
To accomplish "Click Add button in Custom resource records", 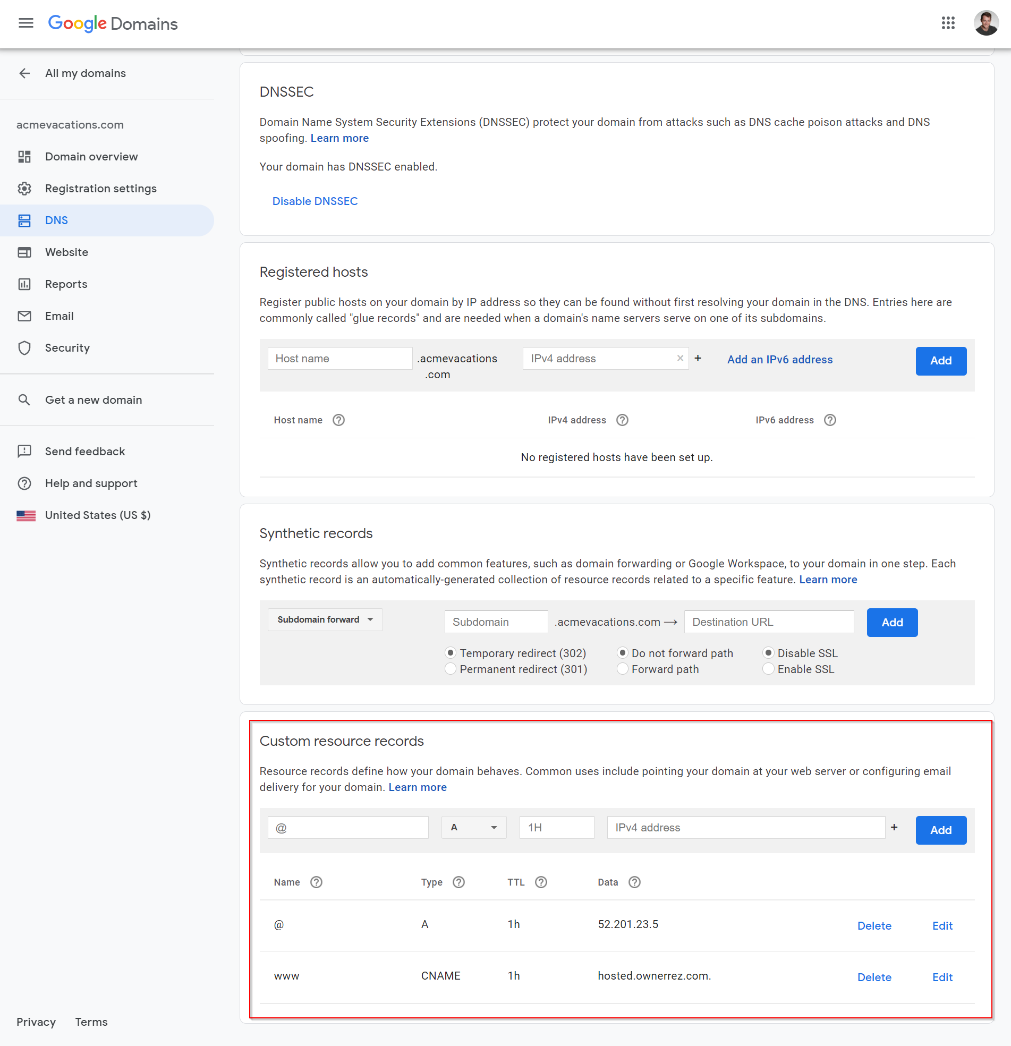I will point(941,830).
